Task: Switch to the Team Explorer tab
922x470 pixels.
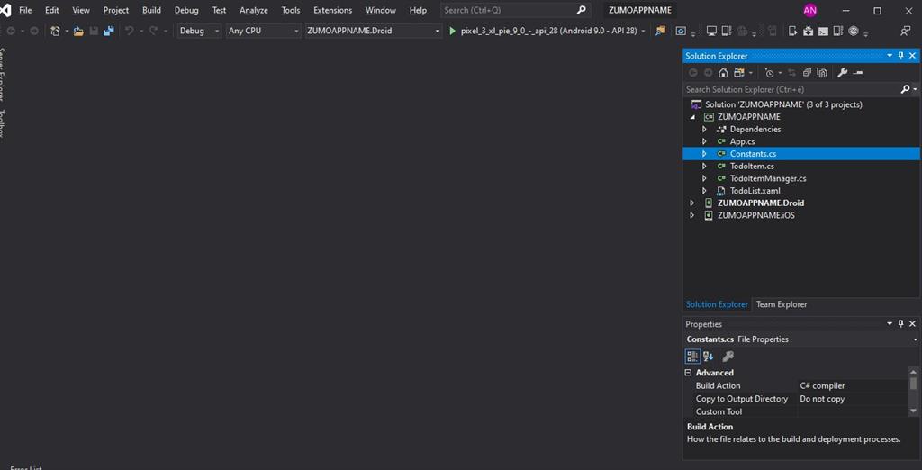Action: tap(782, 304)
